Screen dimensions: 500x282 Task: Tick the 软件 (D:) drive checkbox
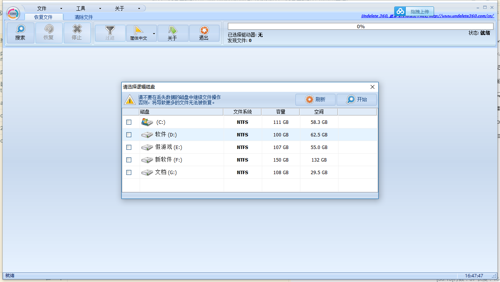[x=129, y=135]
